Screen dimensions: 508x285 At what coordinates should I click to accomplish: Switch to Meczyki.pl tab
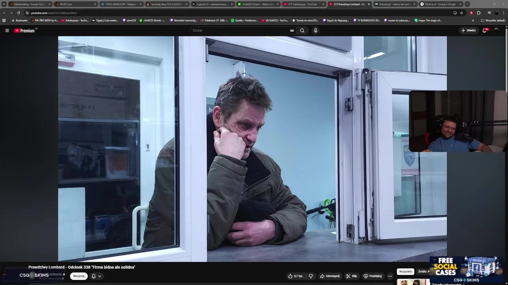coord(395,4)
